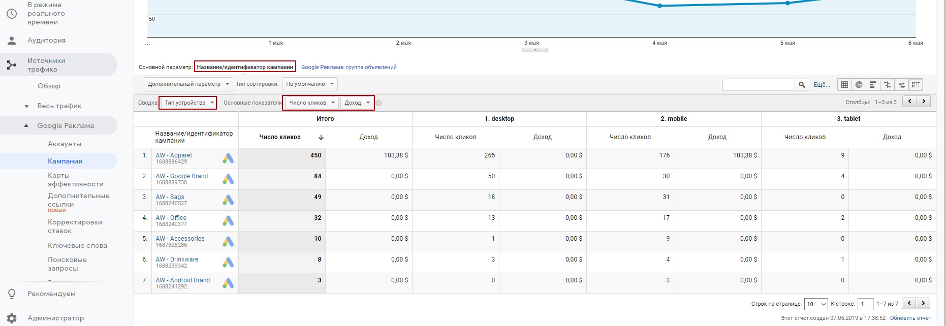This screenshot has height=326, width=946.
Task: Open the real-time clock icon in sidebar
Action: coord(12,14)
